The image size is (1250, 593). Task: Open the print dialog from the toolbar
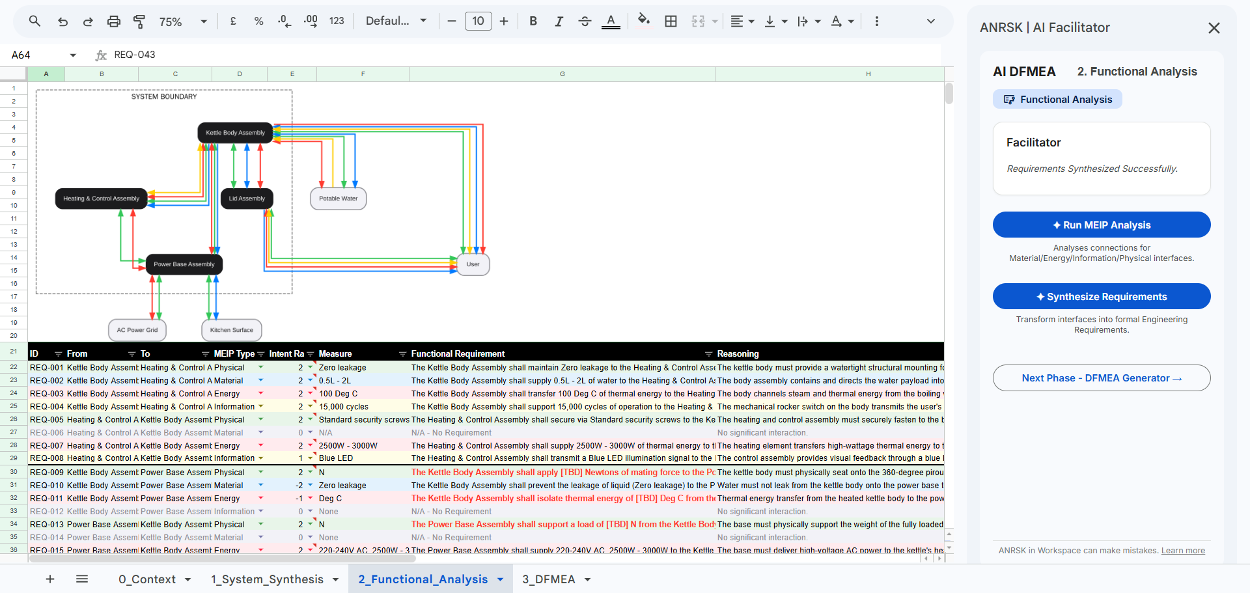tap(114, 21)
